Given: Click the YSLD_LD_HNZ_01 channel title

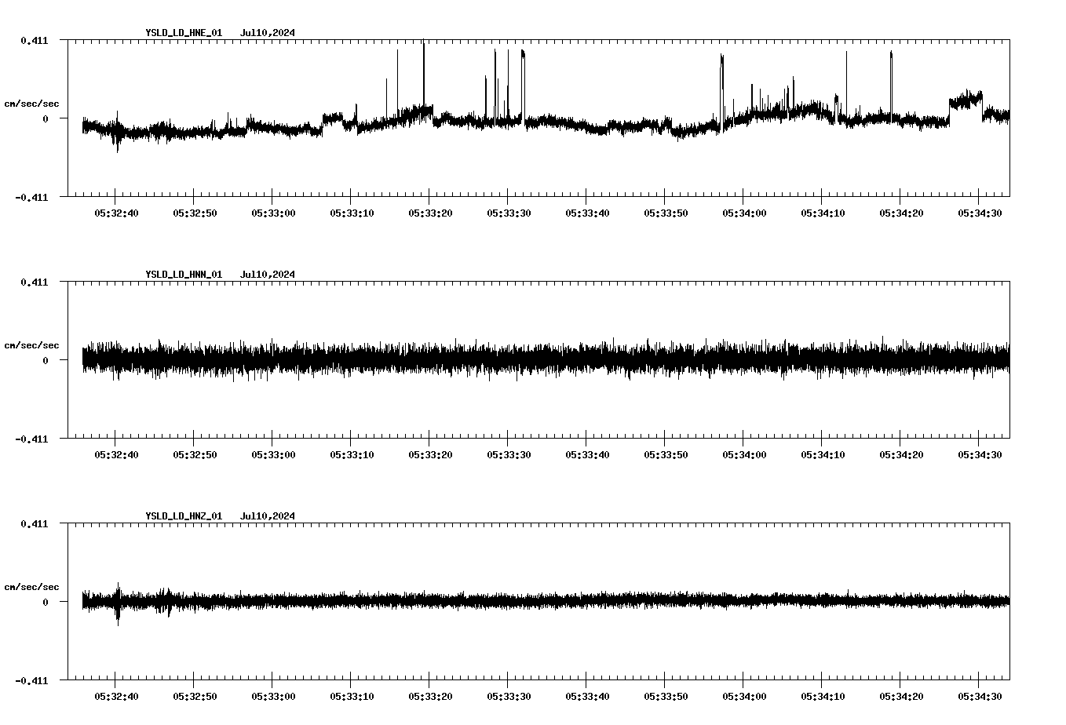Looking at the screenshot, I should [182, 516].
